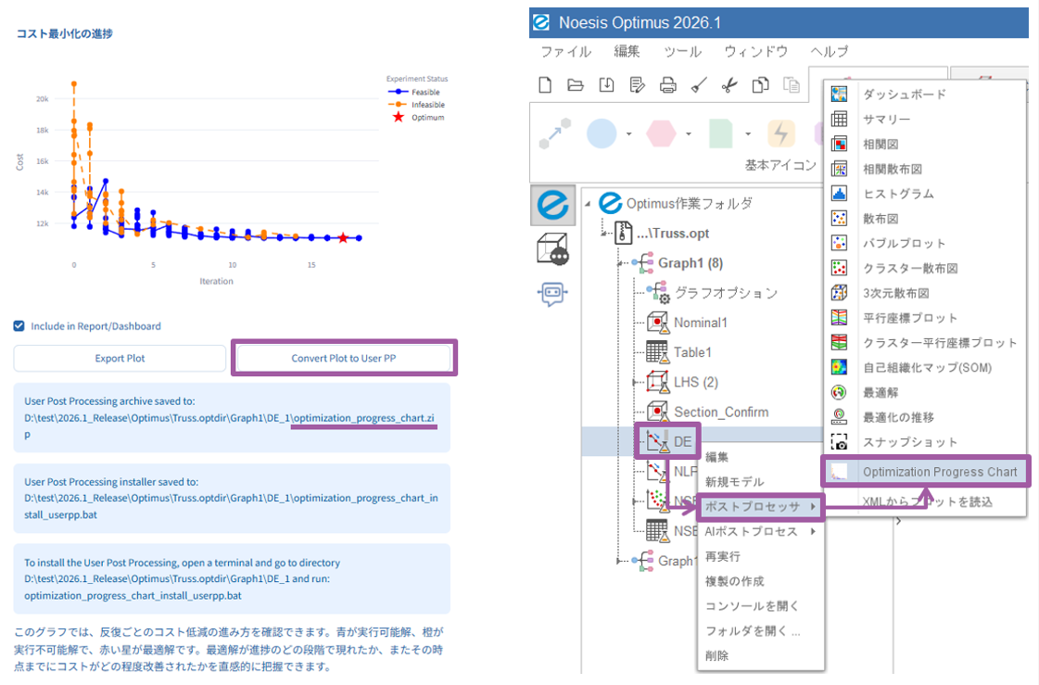Click the Export Plot button
The height and width of the screenshot is (685, 1039).
[120, 359]
